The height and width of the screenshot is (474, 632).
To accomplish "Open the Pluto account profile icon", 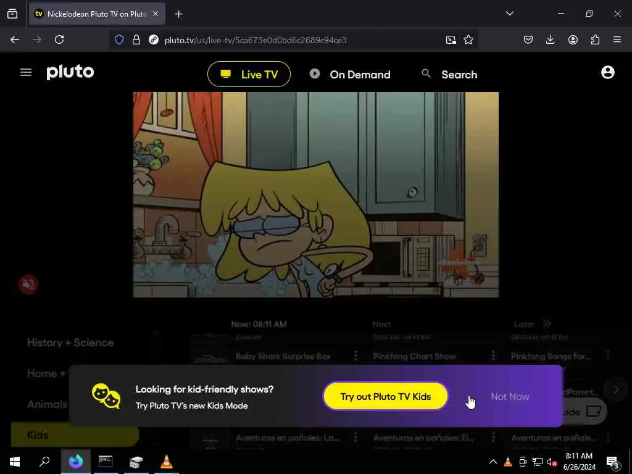I will [608, 73].
